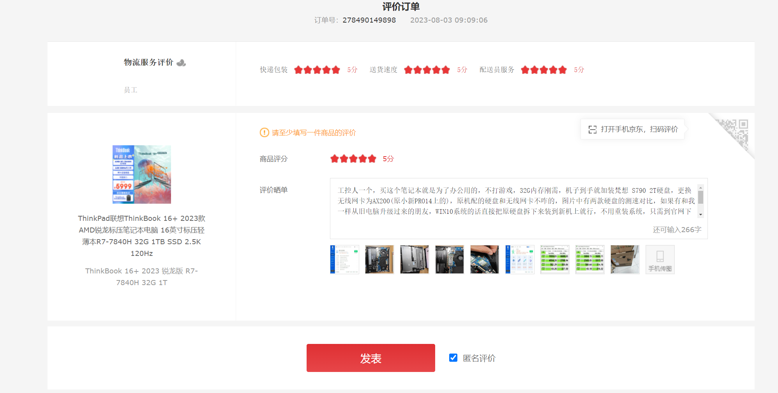Image resolution: width=778 pixels, height=393 pixels.
Task: Click the 手机传图 upload-from-phone icon
Action: point(660,260)
